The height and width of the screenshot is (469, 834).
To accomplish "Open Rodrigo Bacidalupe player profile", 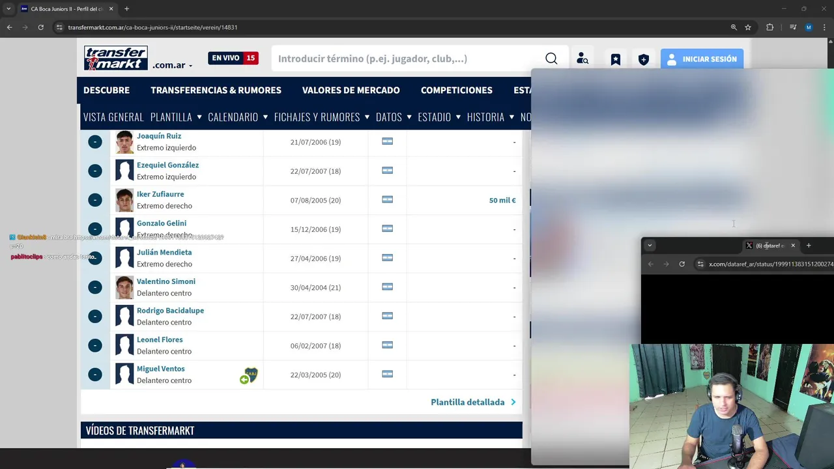I will (x=170, y=311).
